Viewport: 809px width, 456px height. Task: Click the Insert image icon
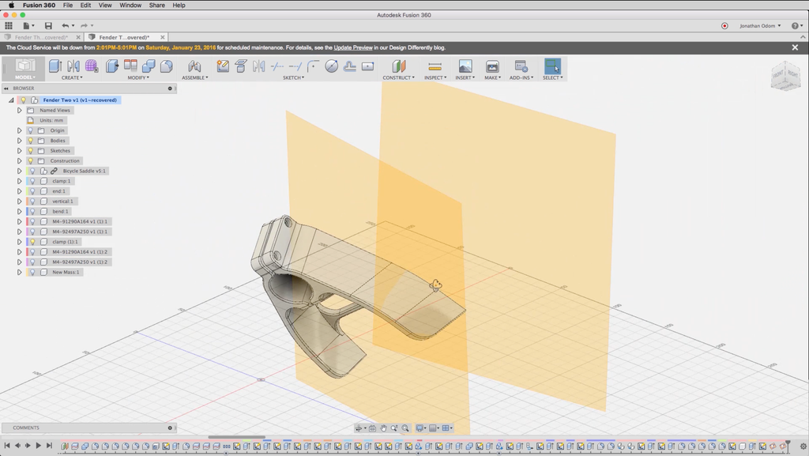click(465, 66)
